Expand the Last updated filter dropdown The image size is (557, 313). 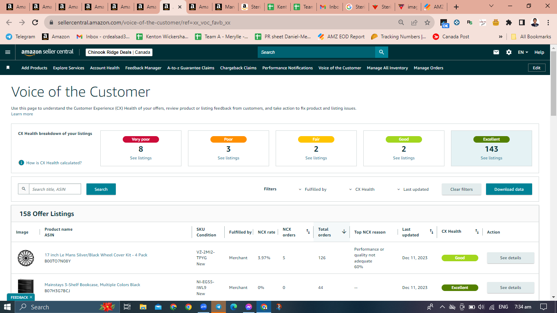click(x=413, y=189)
